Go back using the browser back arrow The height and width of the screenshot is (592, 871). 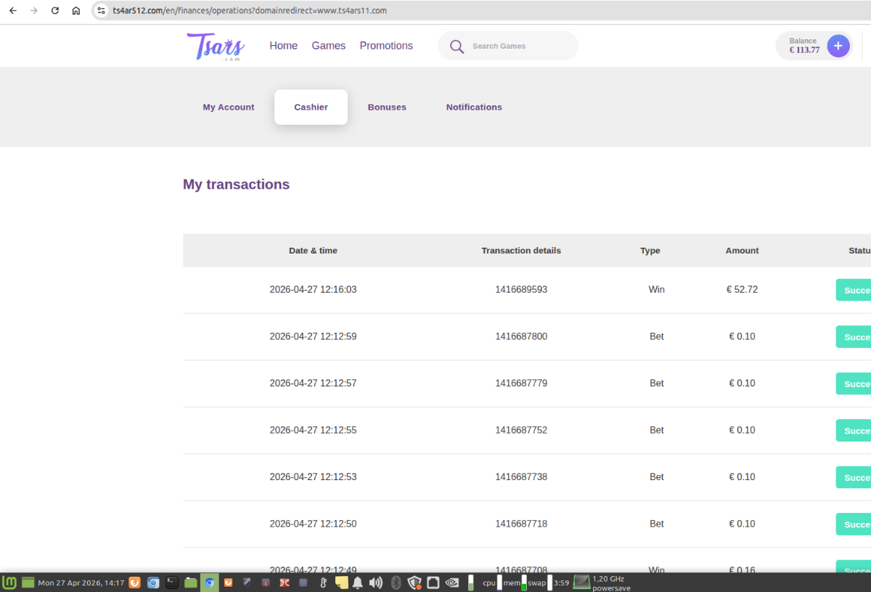(x=12, y=11)
